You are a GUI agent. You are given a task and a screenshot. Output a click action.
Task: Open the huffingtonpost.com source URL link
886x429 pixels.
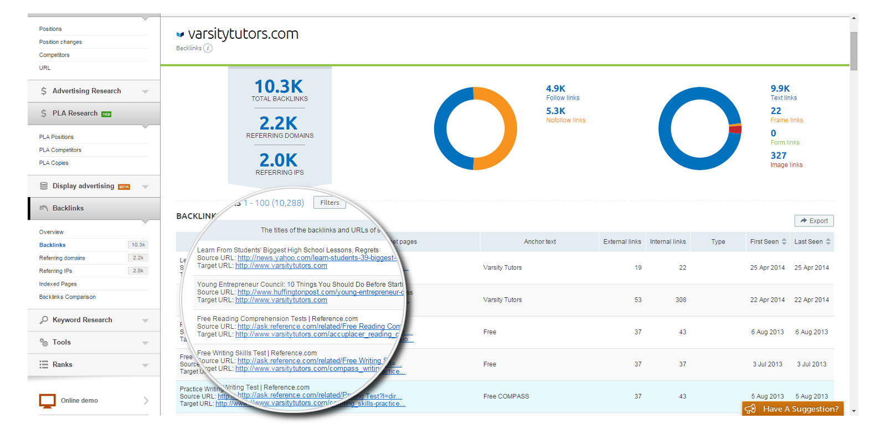point(321,292)
